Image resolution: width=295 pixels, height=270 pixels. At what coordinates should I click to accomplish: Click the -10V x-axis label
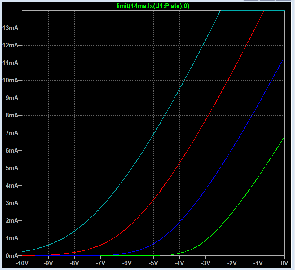tap(22, 263)
